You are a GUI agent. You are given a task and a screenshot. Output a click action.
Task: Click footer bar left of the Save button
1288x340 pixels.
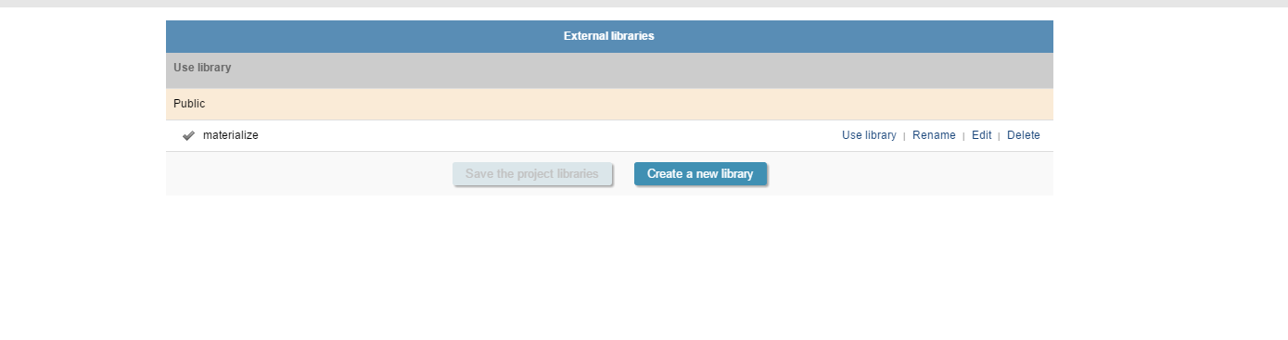(309, 173)
